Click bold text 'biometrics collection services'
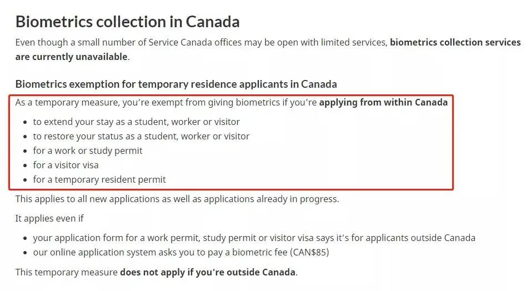This screenshot has width=531, height=291. pyautogui.click(x=455, y=42)
